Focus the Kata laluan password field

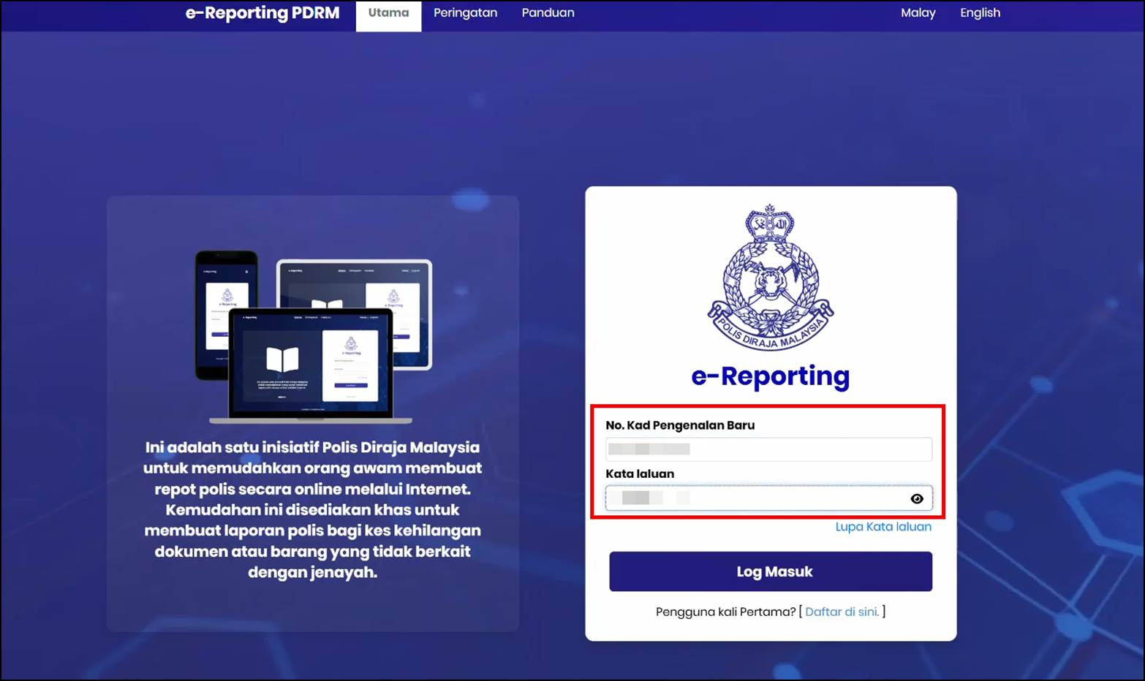(x=768, y=498)
